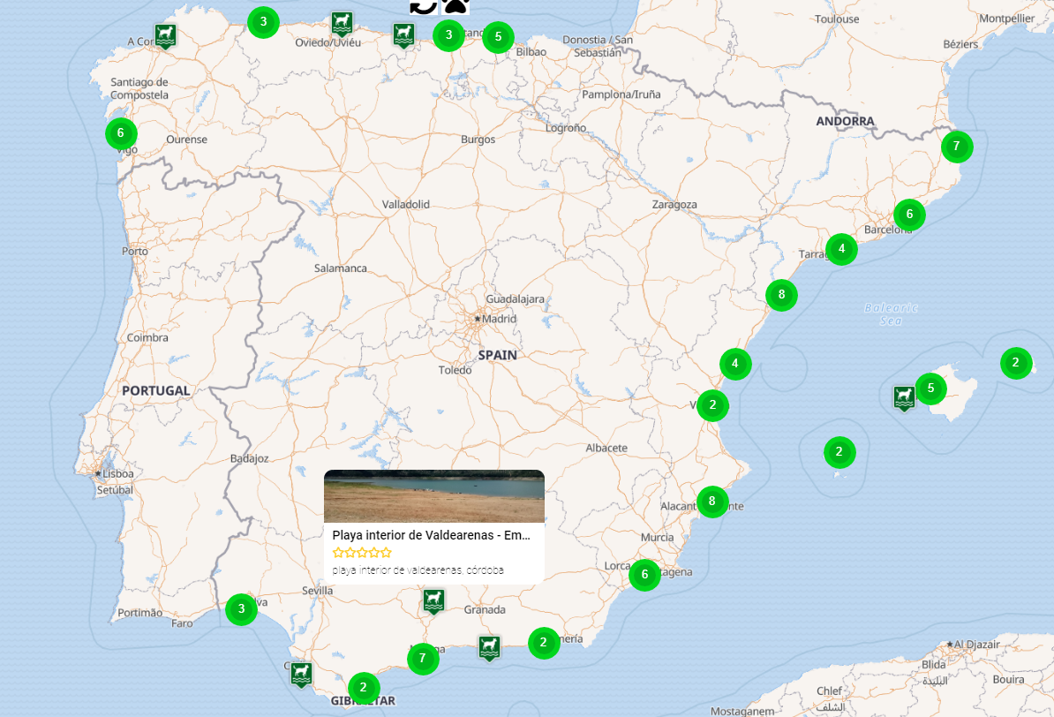Click the refresh arrow icon at the top
The image size is (1054, 717).
[x=424, y=6]
